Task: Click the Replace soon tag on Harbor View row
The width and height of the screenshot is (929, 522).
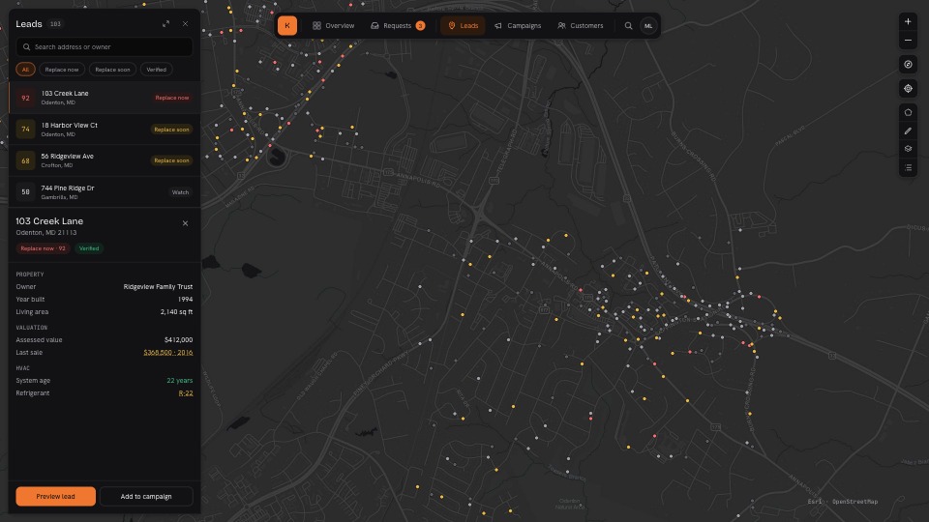Action: tap(171, 129)
